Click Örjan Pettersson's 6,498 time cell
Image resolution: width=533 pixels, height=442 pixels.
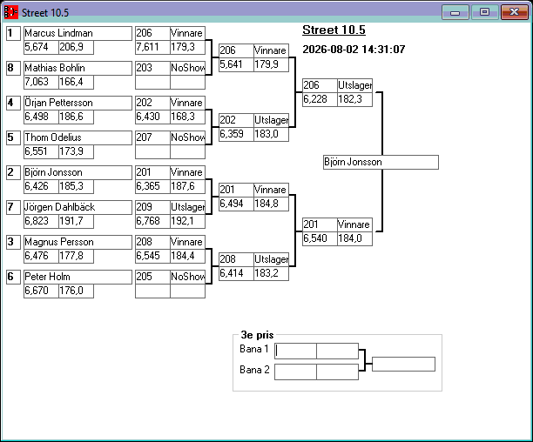41,117
